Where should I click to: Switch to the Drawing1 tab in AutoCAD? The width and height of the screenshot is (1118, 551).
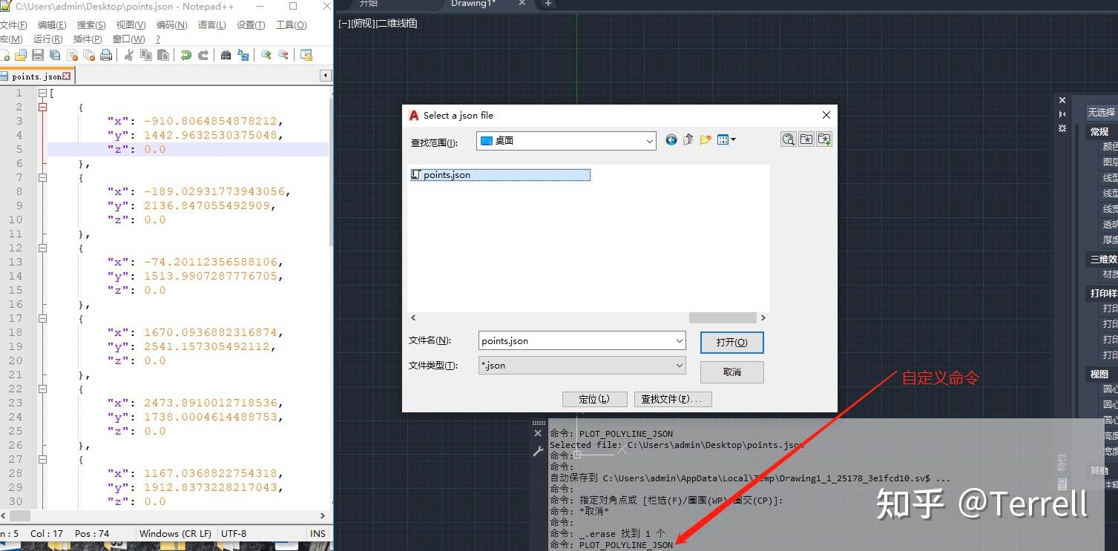click(x=473, y=5)
